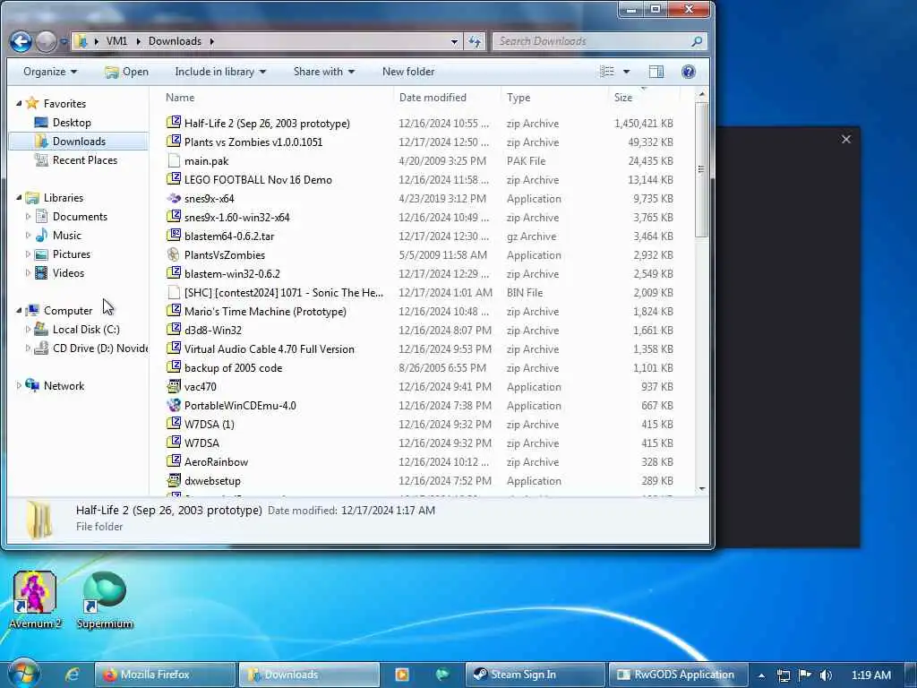Change view using the view icon
Viewport: 917px width, 688px height.
[607, 72]
